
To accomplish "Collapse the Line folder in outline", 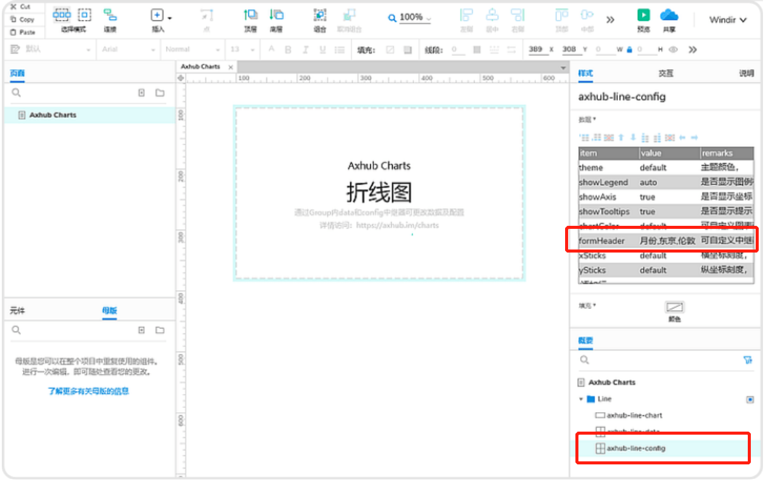I will 581,399.
